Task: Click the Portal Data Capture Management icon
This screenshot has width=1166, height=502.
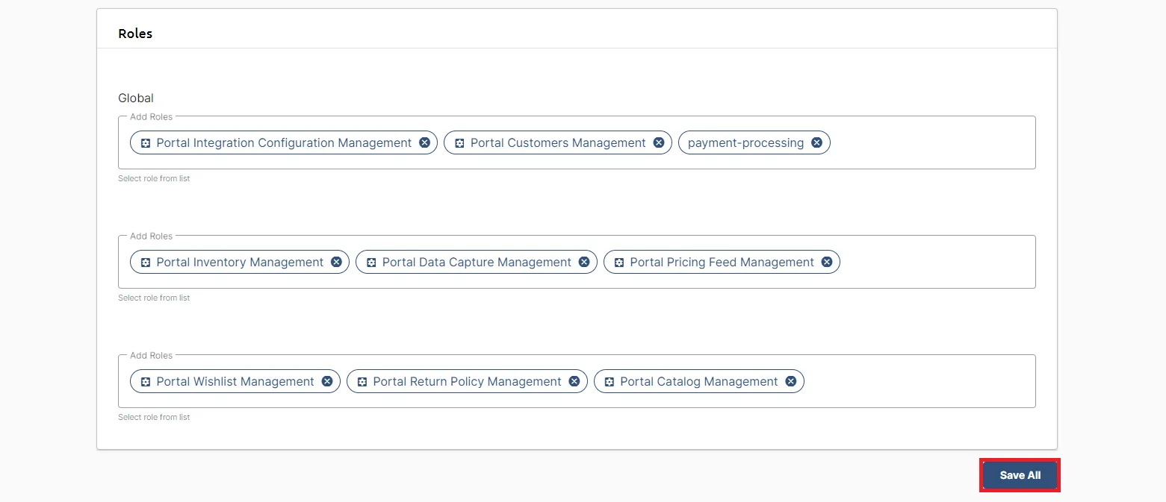Action: click(x=371, y=262)
